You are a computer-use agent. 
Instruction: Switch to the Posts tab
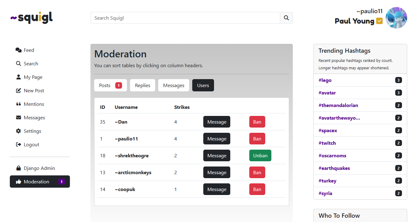pos(110,85)
